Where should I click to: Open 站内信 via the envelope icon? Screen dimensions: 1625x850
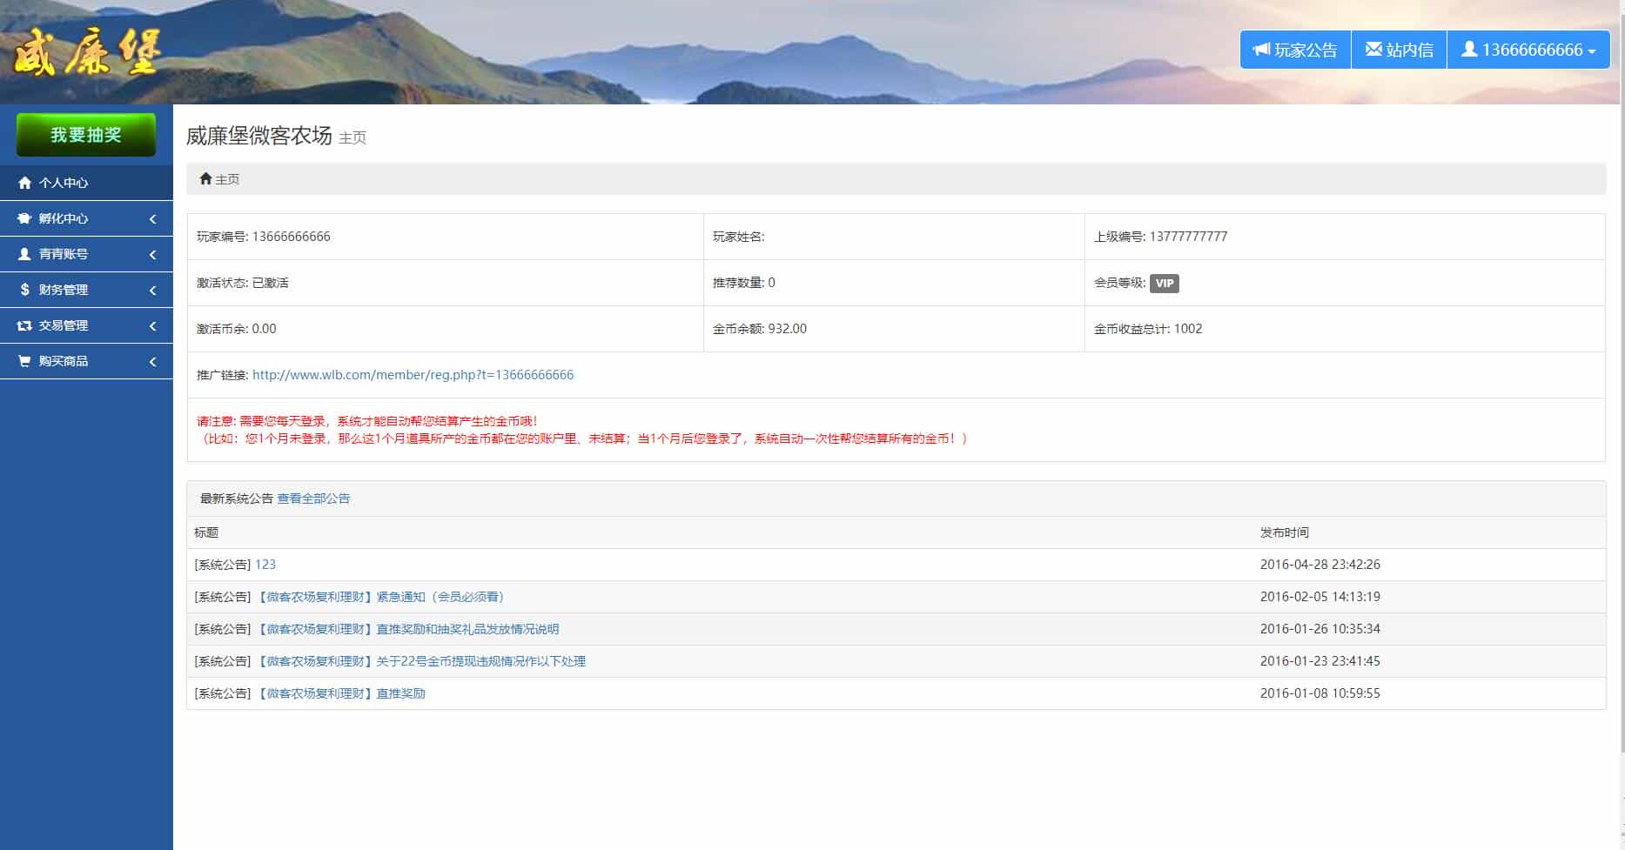click(x=1373, y=49)
